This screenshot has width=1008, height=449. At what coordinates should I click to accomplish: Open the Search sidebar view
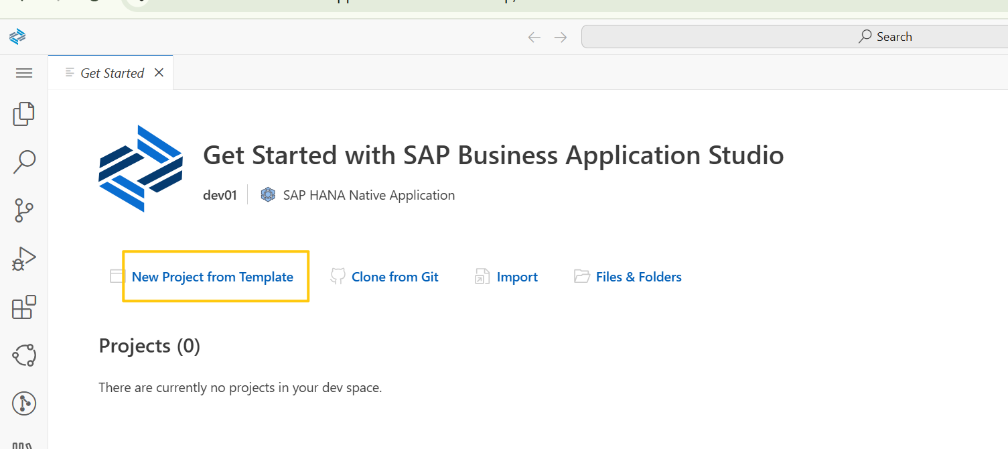[x=24, y=162]
